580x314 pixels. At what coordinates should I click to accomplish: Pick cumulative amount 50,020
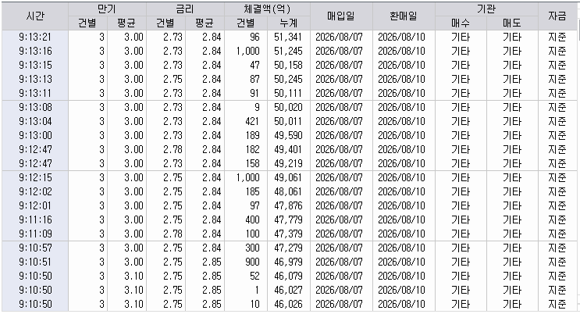coord(288,107)
